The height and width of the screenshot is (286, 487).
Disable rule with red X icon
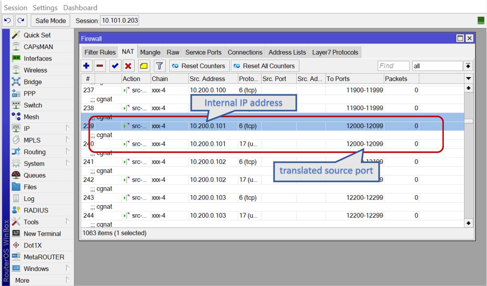(x=128, y=66)
